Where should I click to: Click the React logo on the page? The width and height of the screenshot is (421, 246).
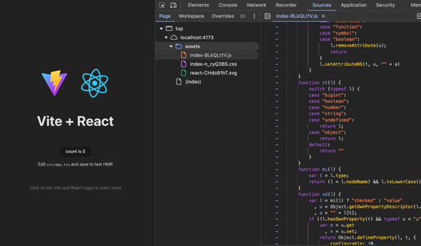(95, 83)
